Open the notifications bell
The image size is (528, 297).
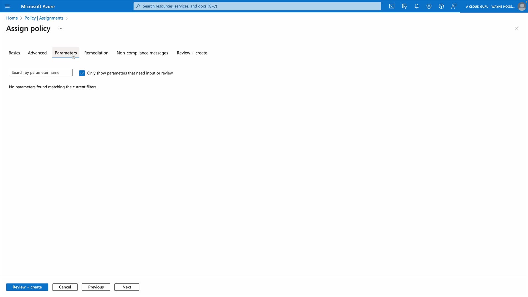(417, 6)
